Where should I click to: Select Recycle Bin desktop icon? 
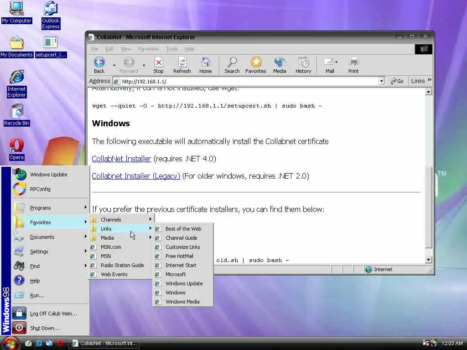(16, 115)
